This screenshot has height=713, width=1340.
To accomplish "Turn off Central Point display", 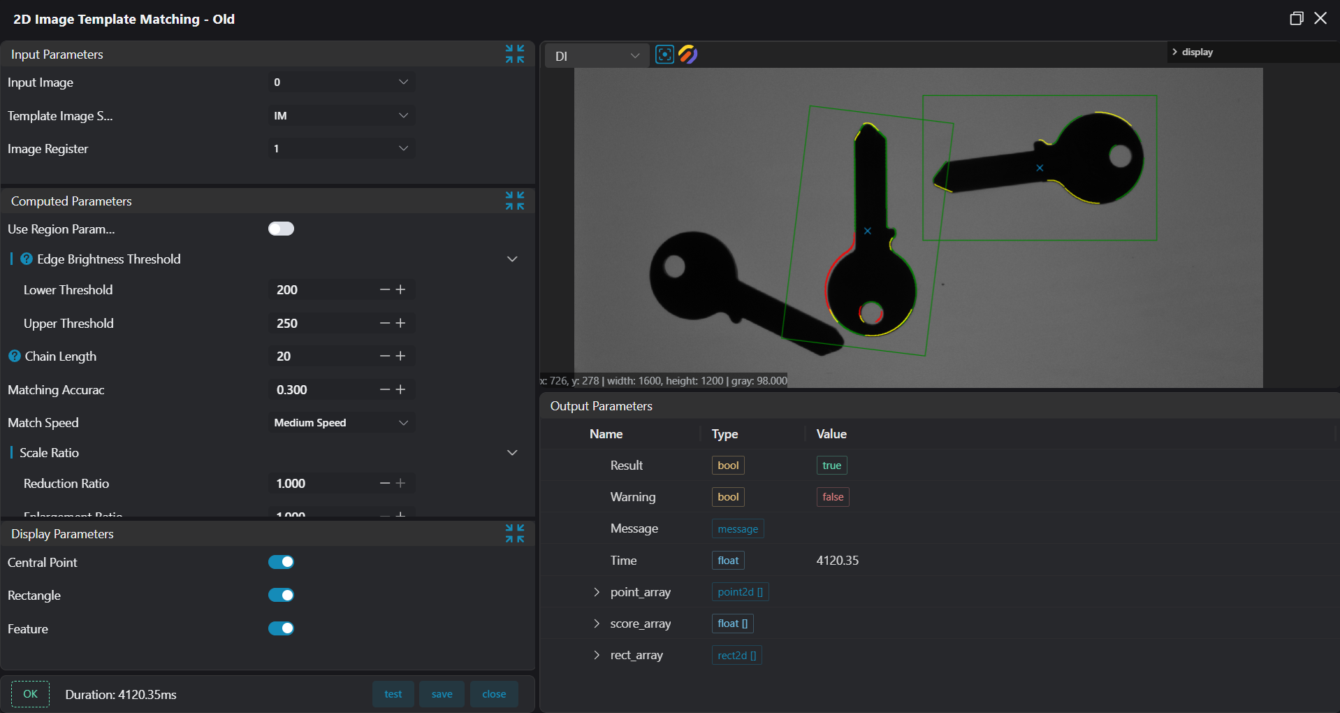I will [281, 562].
